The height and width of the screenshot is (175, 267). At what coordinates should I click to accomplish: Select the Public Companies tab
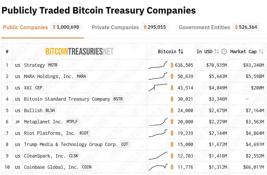25,27
